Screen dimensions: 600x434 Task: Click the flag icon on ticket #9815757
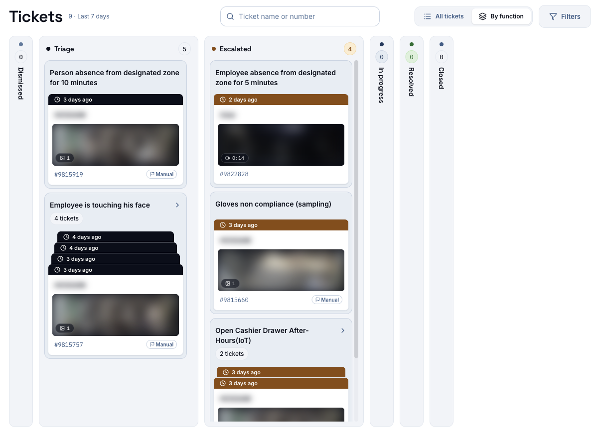(x=151, y=345)
